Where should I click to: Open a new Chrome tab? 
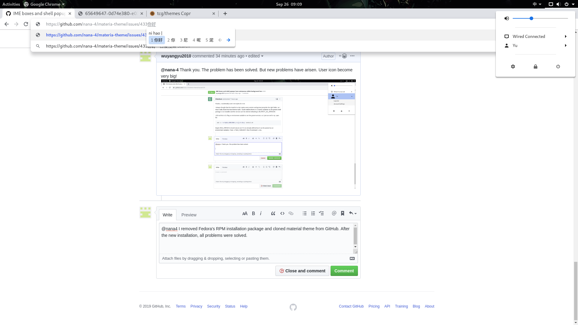tap(225, 14)
